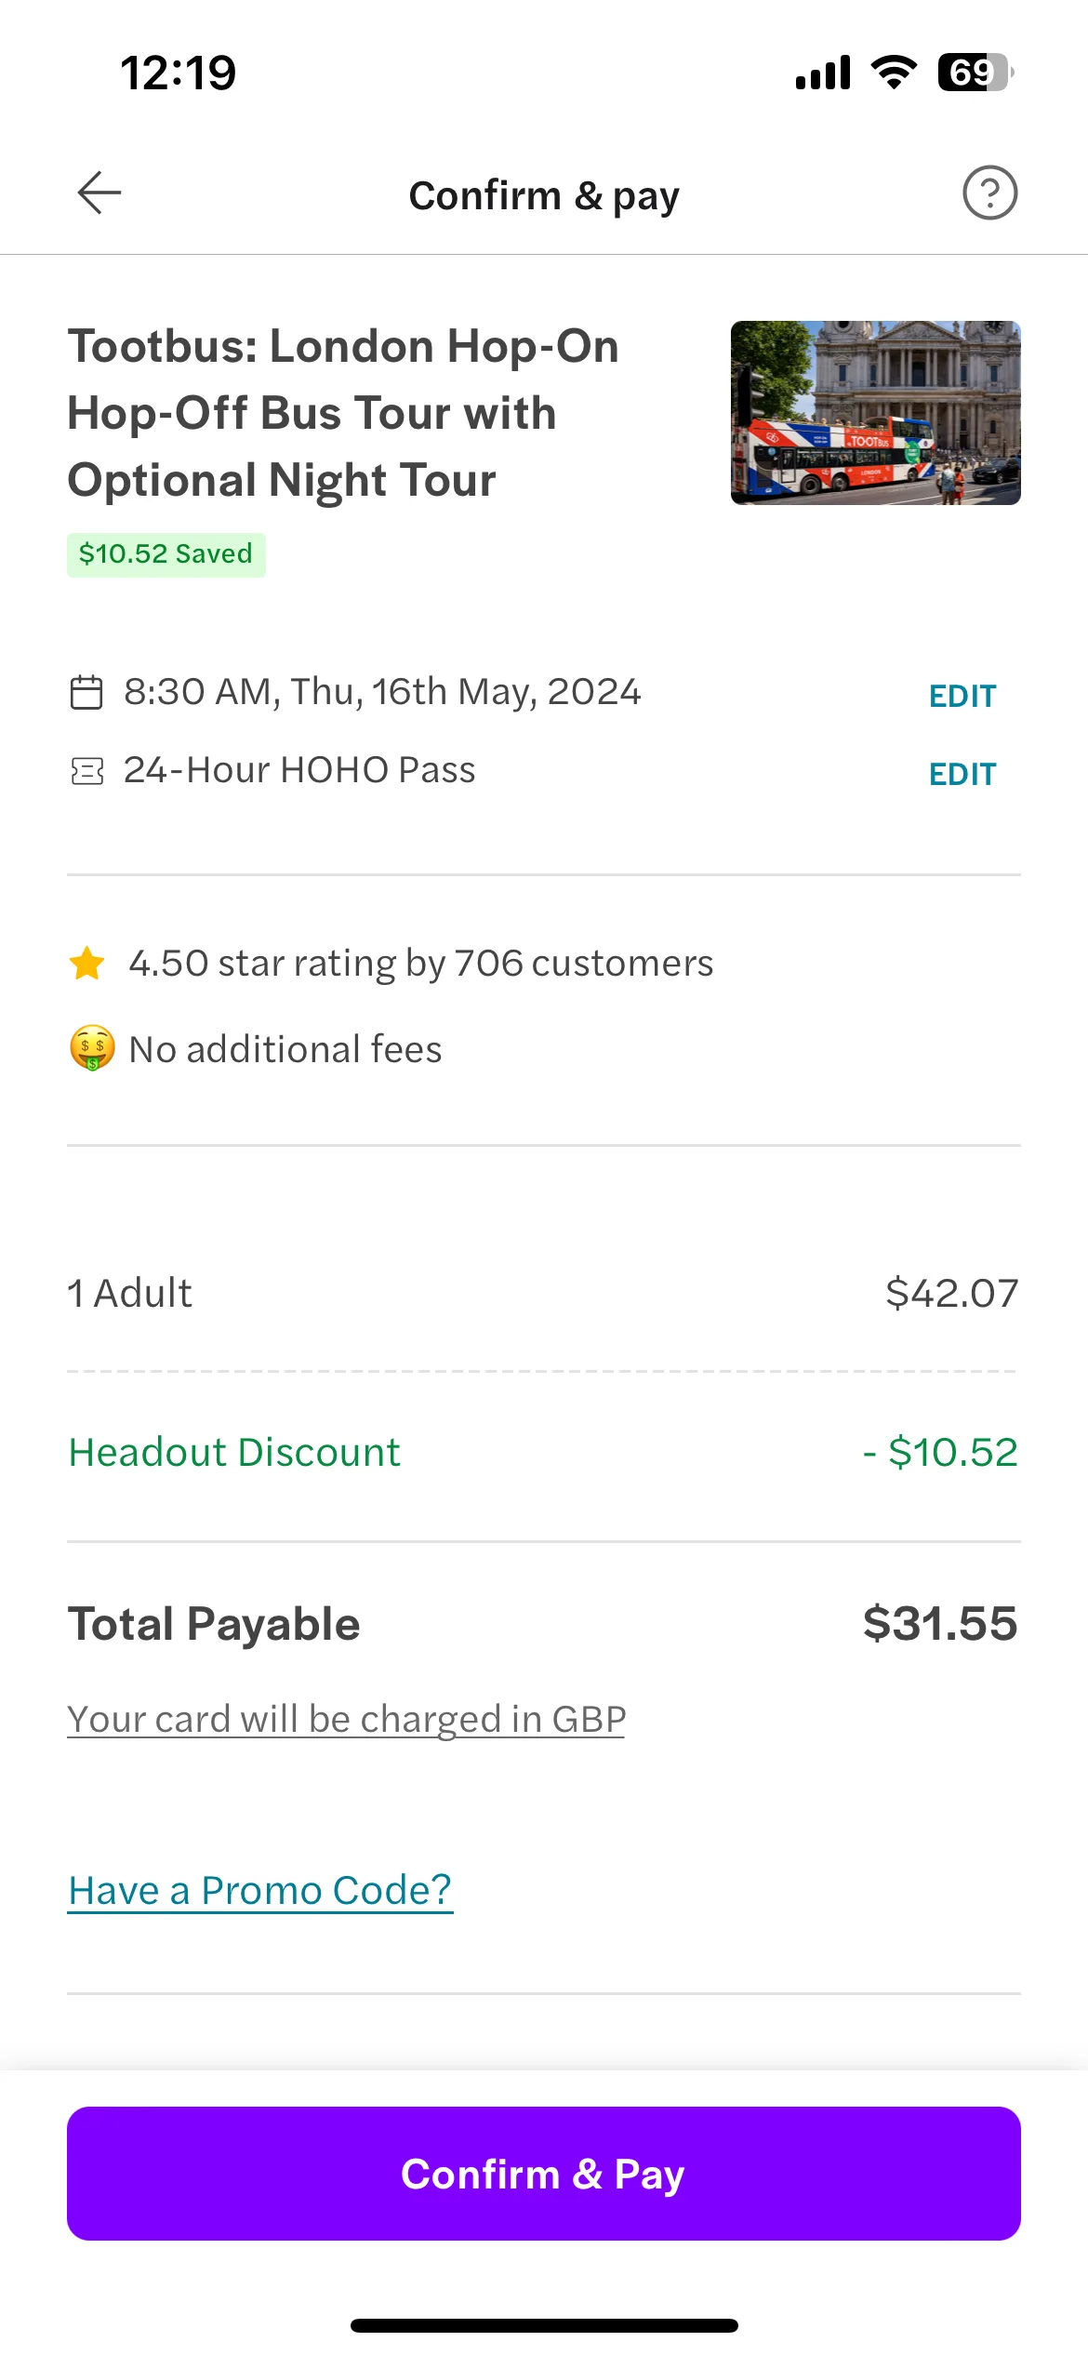Tap the Wi-Fi status icon
1088x2355 pixels.
[x=894, y=73]
